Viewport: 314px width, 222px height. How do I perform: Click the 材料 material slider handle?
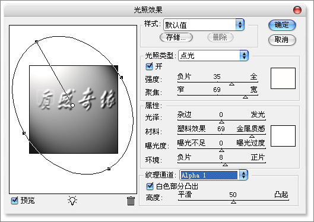click(x=252, y=136)
